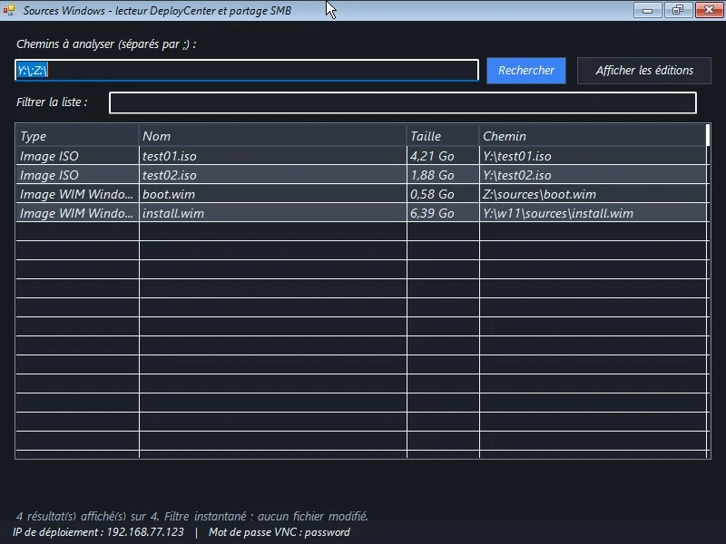Restore down the window via title bar
Viewport: 726px width, 544px height.
click(x=678, y=10)
